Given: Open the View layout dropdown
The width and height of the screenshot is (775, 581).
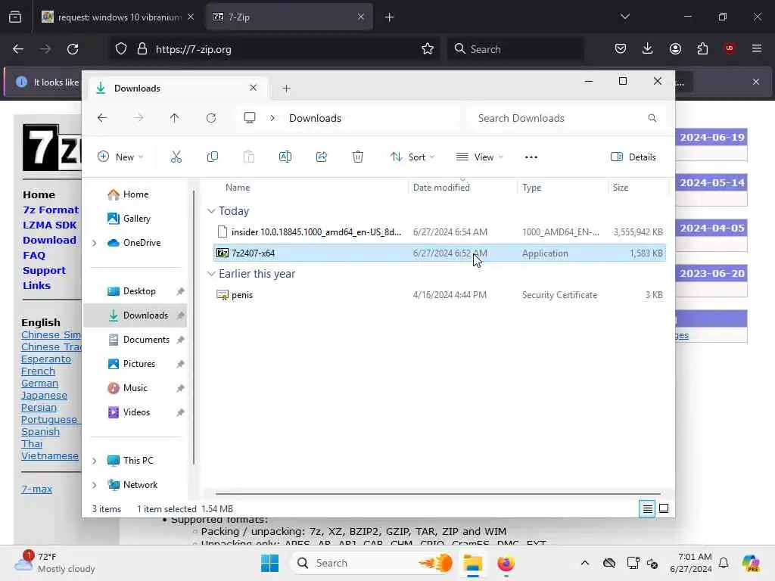Looking at the screenshot, I should point(480,157).
